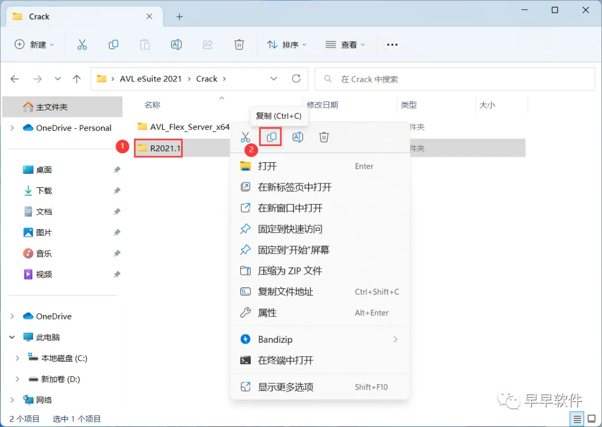Click the Copy icon in the context menu
Viewport: 602px width, 427px height.
[271, 137]
